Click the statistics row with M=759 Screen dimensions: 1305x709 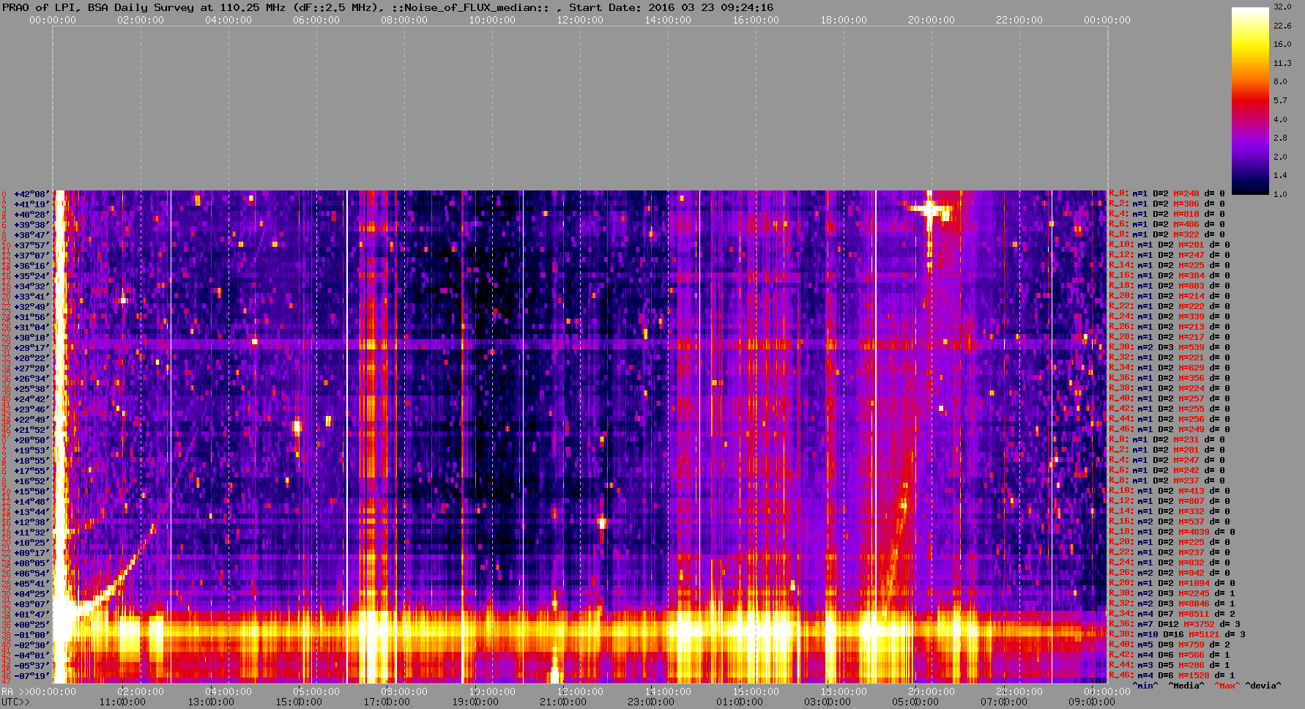tap(1170, 645)
